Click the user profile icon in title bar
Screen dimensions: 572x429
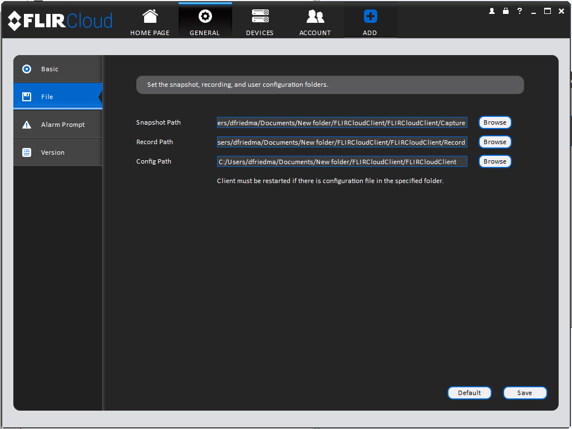(x=492, y=11)
